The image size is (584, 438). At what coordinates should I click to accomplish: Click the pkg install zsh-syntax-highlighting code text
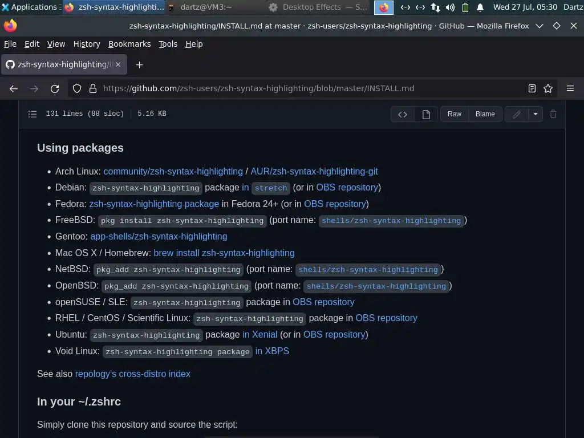pyautogui.click(x=182, y=221)
